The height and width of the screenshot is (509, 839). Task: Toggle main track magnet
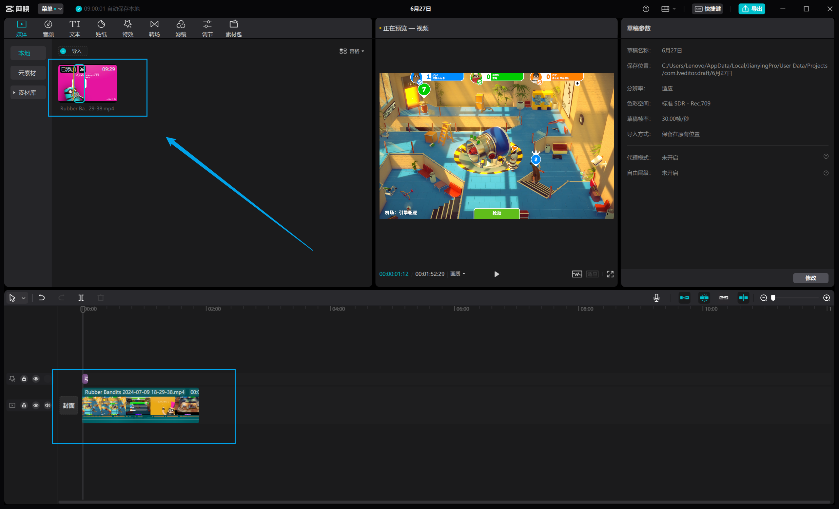pyautogui.click(x=684, y=298)
